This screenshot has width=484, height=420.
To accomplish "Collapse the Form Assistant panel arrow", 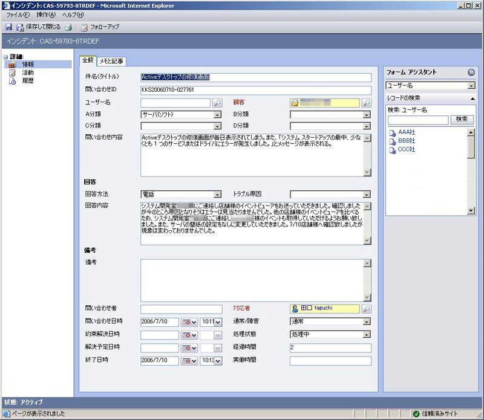I will coord(471,73).
